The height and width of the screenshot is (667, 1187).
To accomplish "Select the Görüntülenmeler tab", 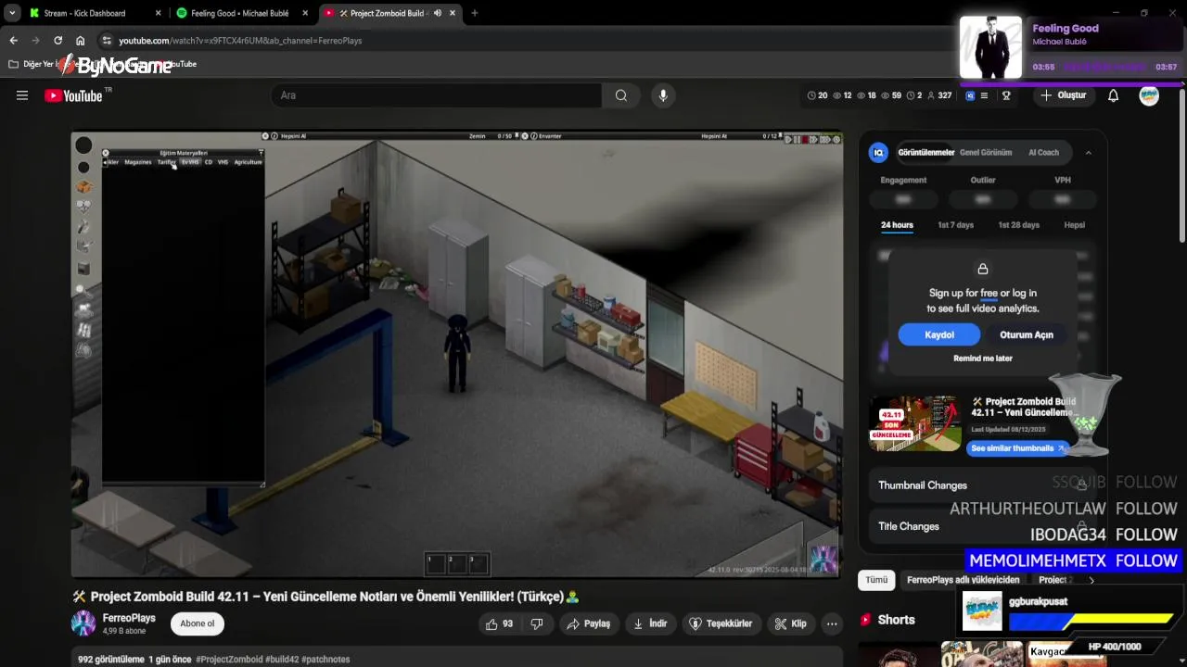I will point(926,153).
